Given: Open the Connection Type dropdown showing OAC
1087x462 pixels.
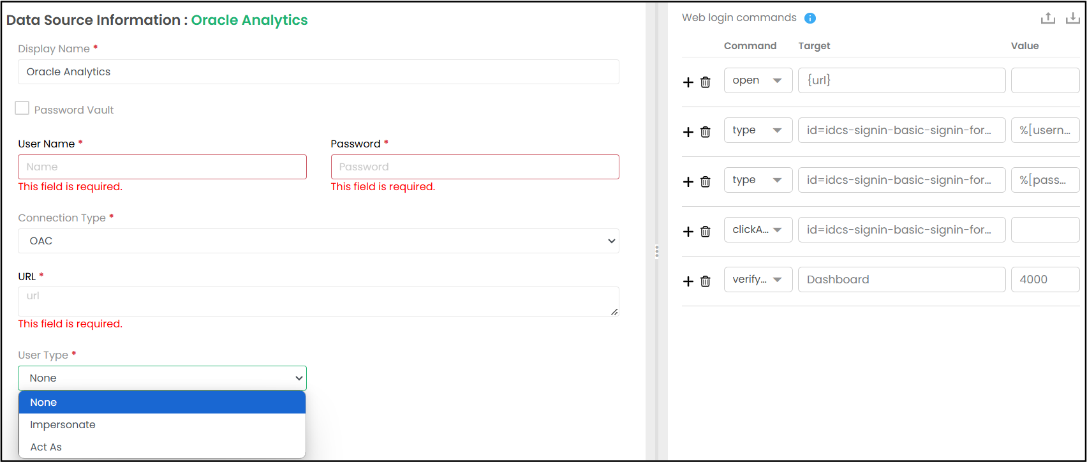Looking at the screenshot, I should pos(318,241).
